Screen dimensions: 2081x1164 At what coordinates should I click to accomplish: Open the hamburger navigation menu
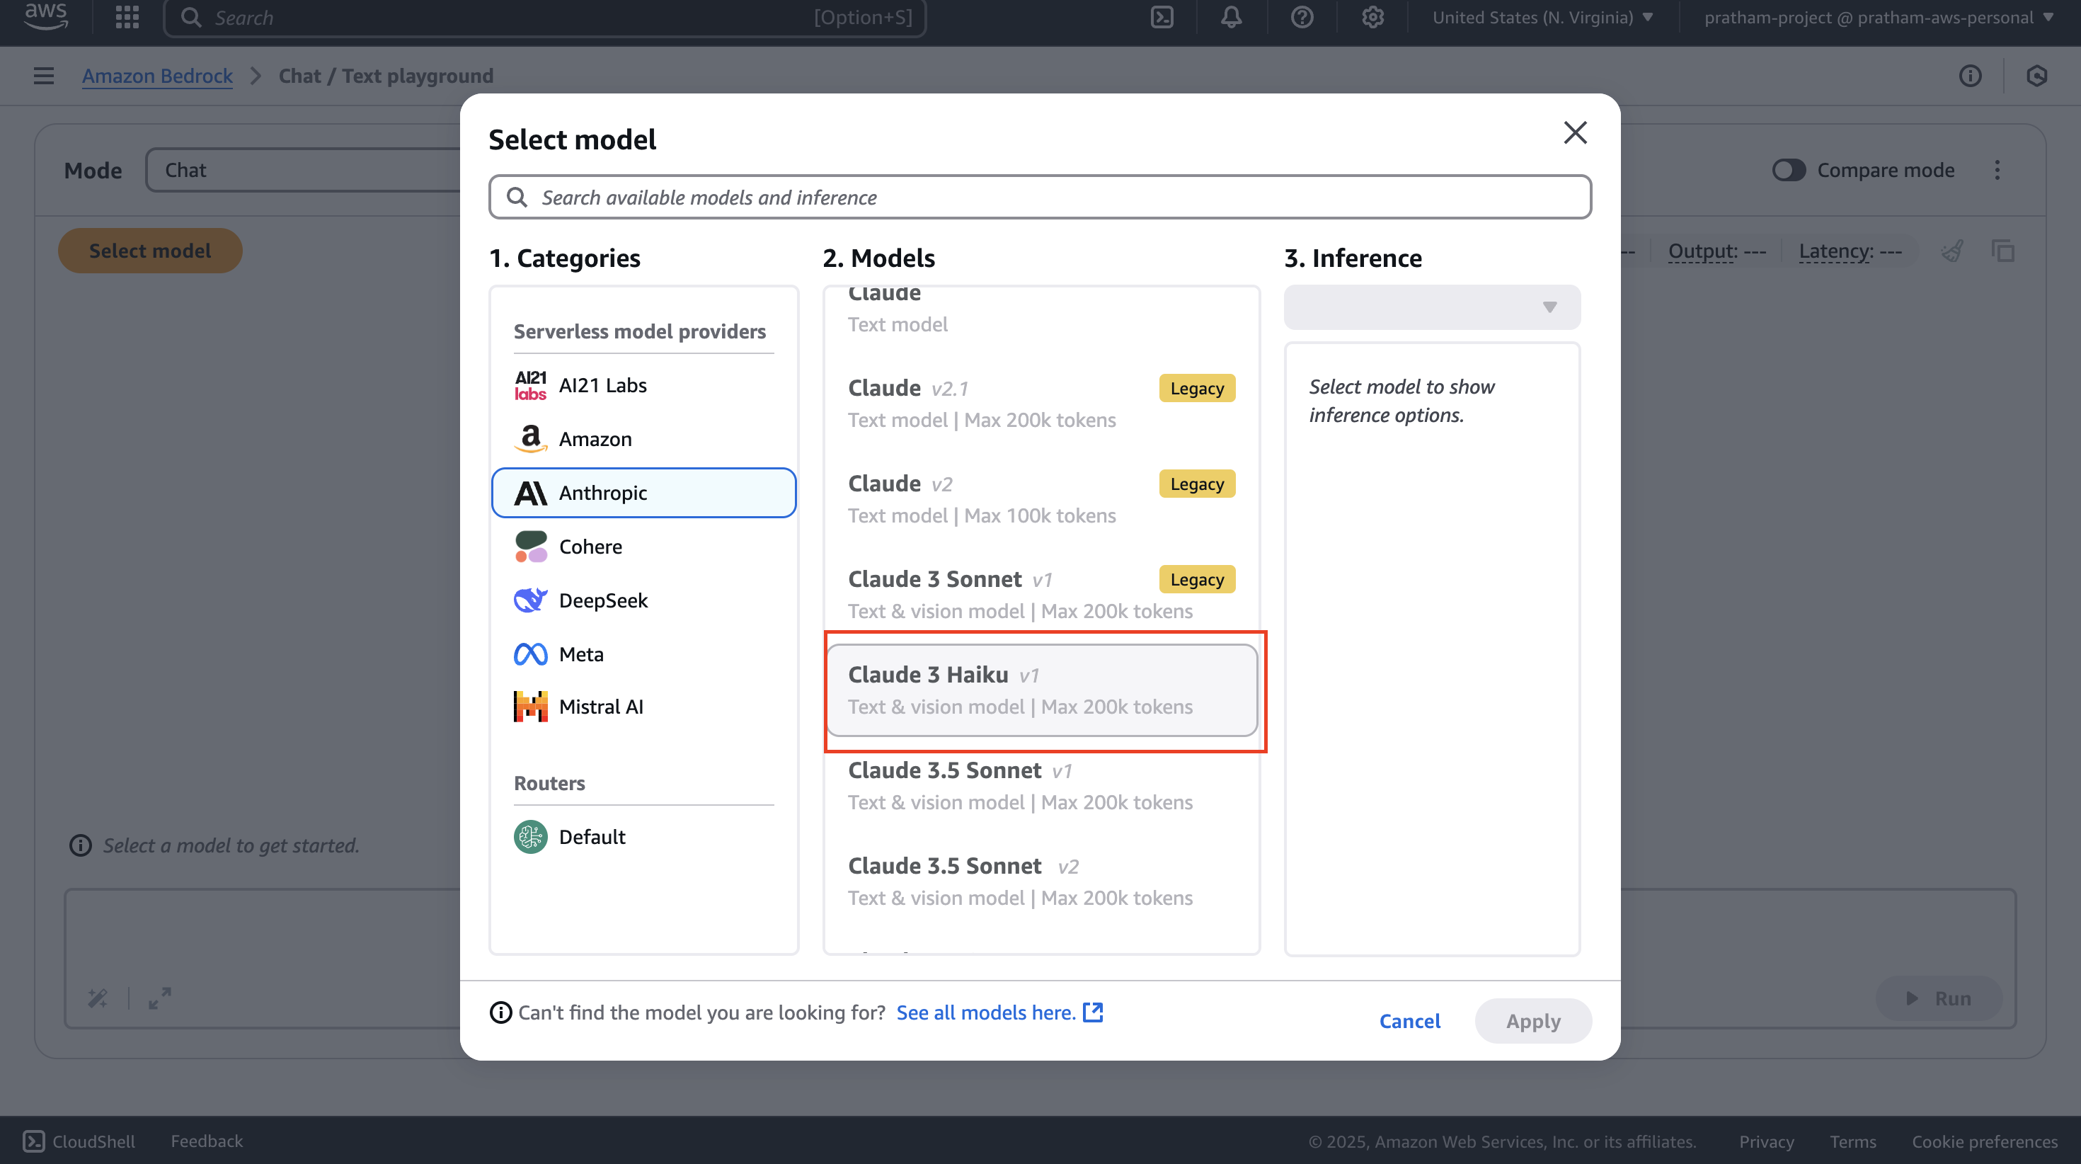(44, 76)
